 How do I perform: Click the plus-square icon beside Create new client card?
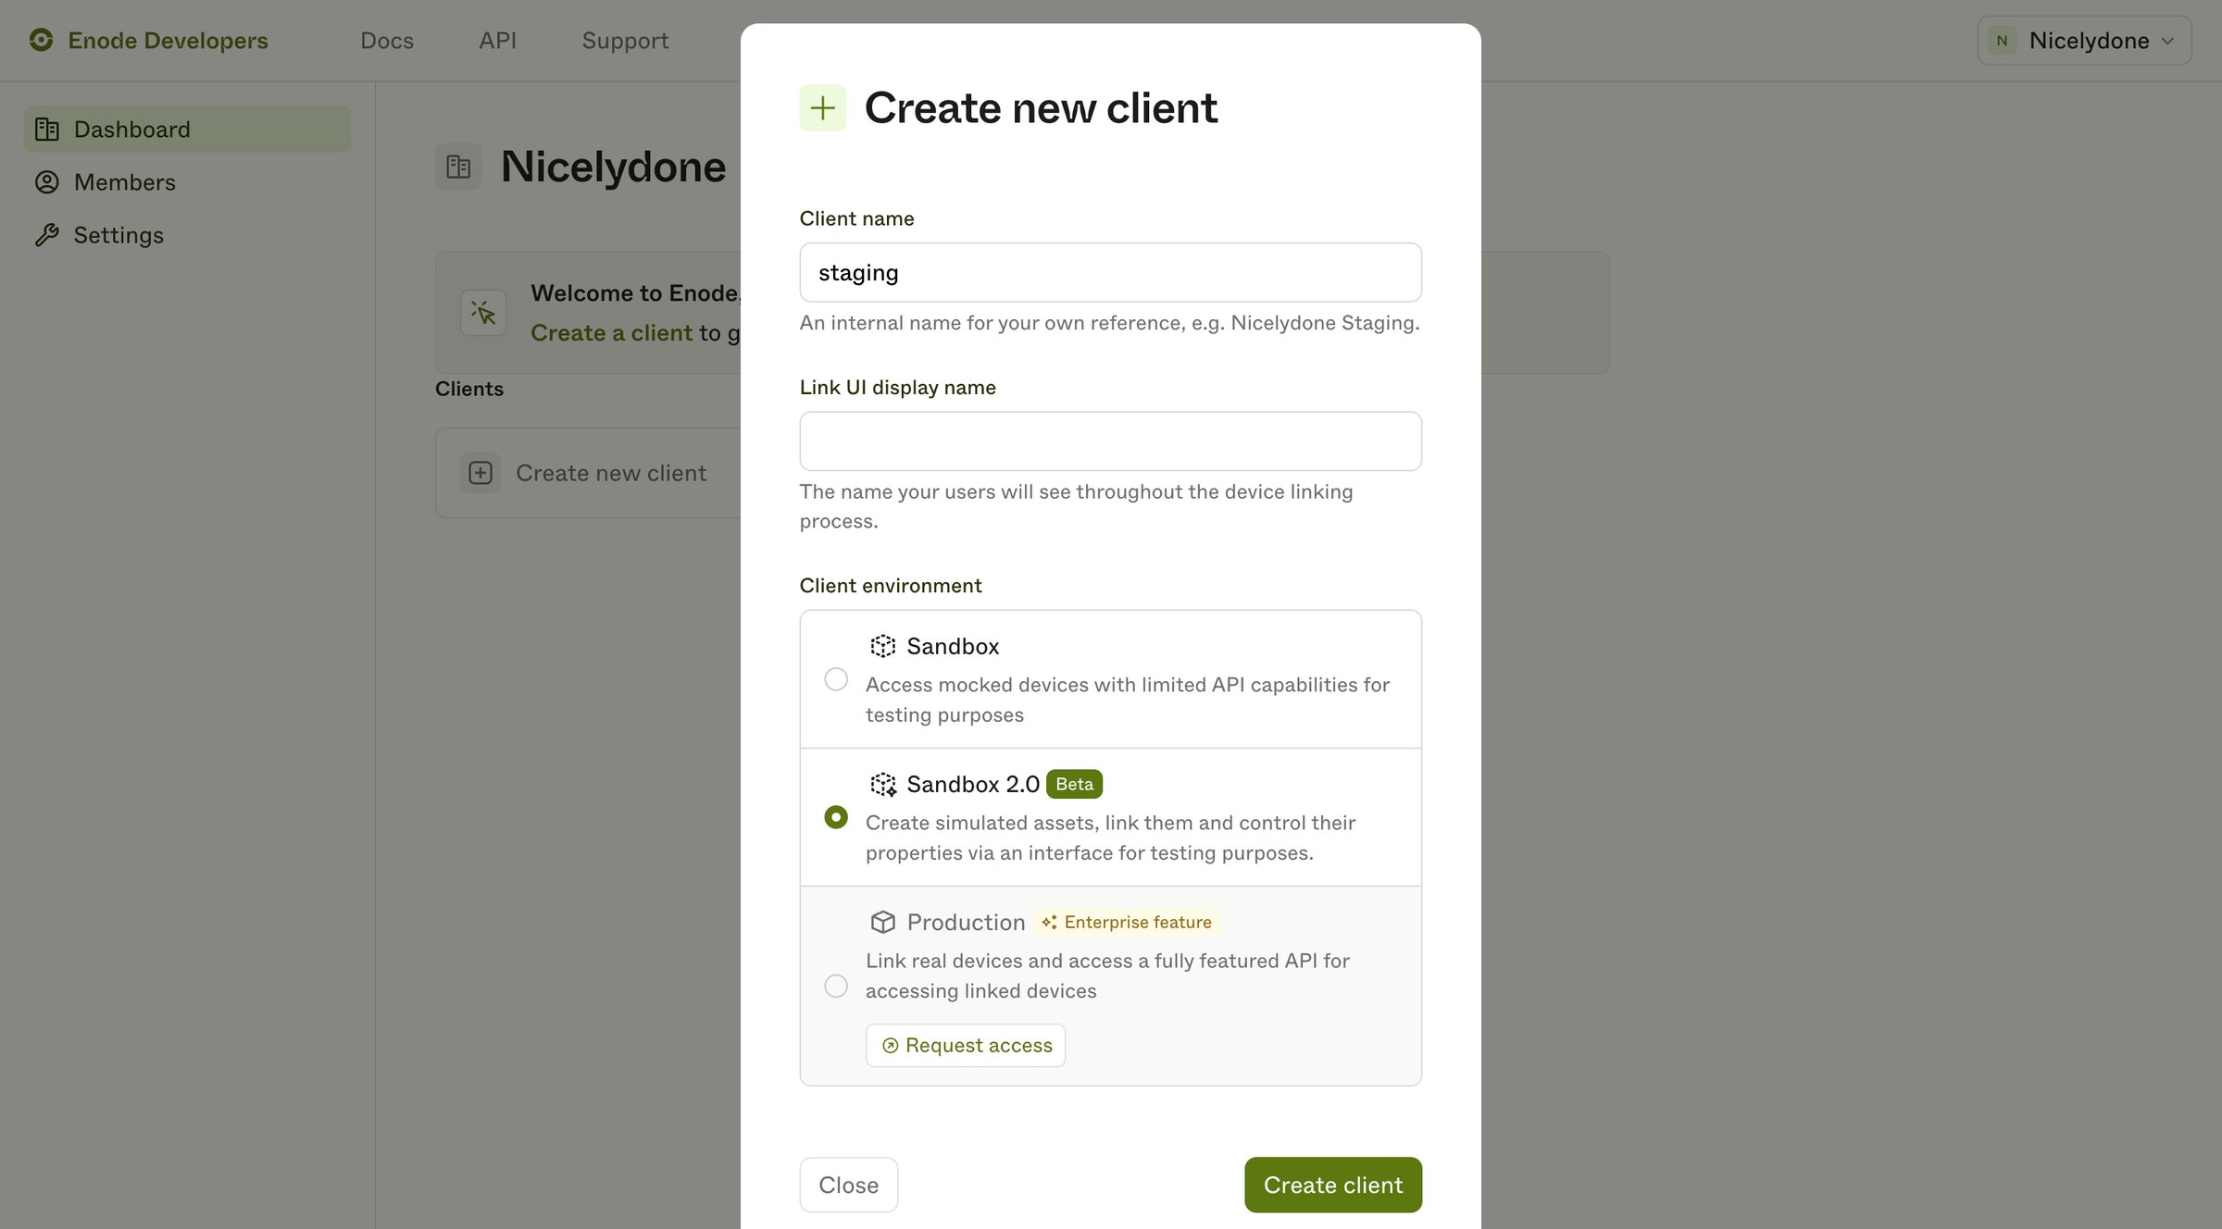(481, 473)
